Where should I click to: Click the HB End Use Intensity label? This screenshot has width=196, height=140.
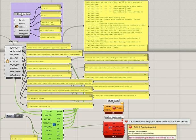(114, 117)
